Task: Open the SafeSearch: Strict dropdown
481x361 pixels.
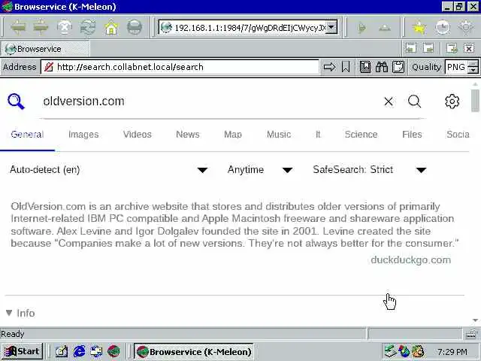Action: coord(370,170)
